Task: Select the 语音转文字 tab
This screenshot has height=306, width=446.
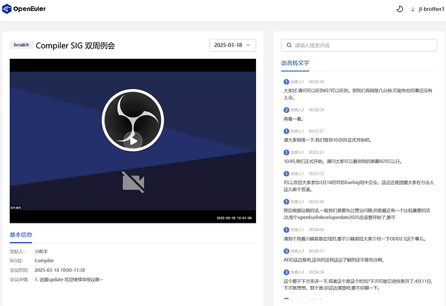Action: [295, 63]
